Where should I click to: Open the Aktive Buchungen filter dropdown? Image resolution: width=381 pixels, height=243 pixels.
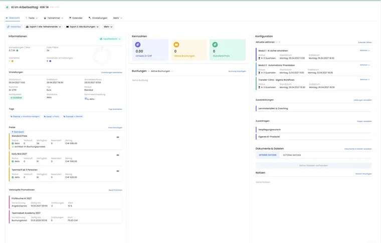162,71
